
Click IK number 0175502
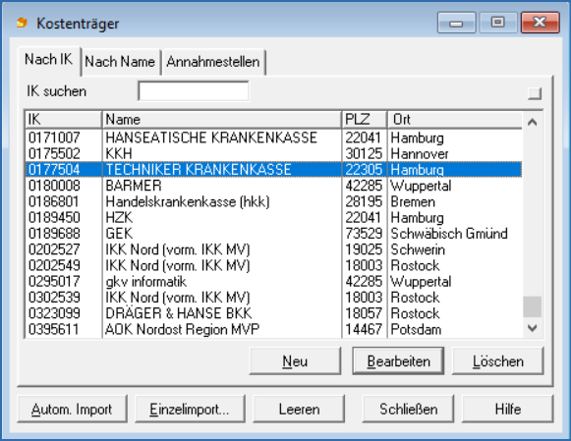(54, 154)
